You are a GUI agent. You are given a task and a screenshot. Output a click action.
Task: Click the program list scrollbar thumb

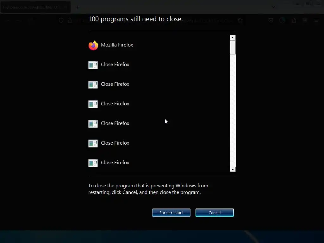[233, 47]
